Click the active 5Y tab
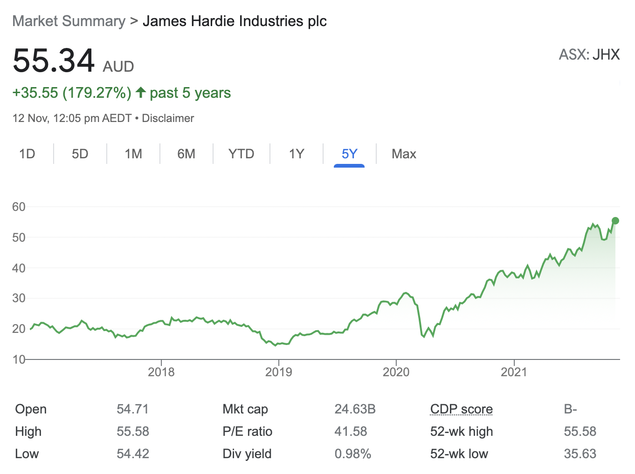 pos(349,154)
